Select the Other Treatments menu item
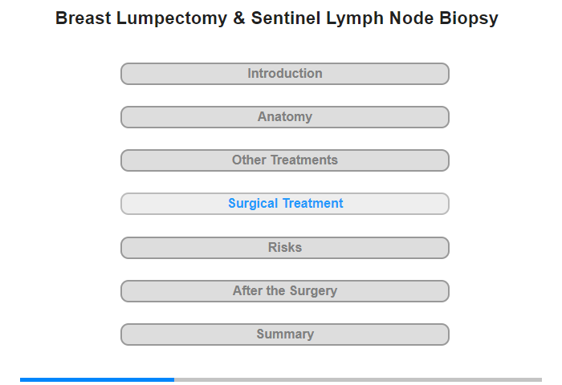This screenshot has width=562, height=385. click(284, 160)
